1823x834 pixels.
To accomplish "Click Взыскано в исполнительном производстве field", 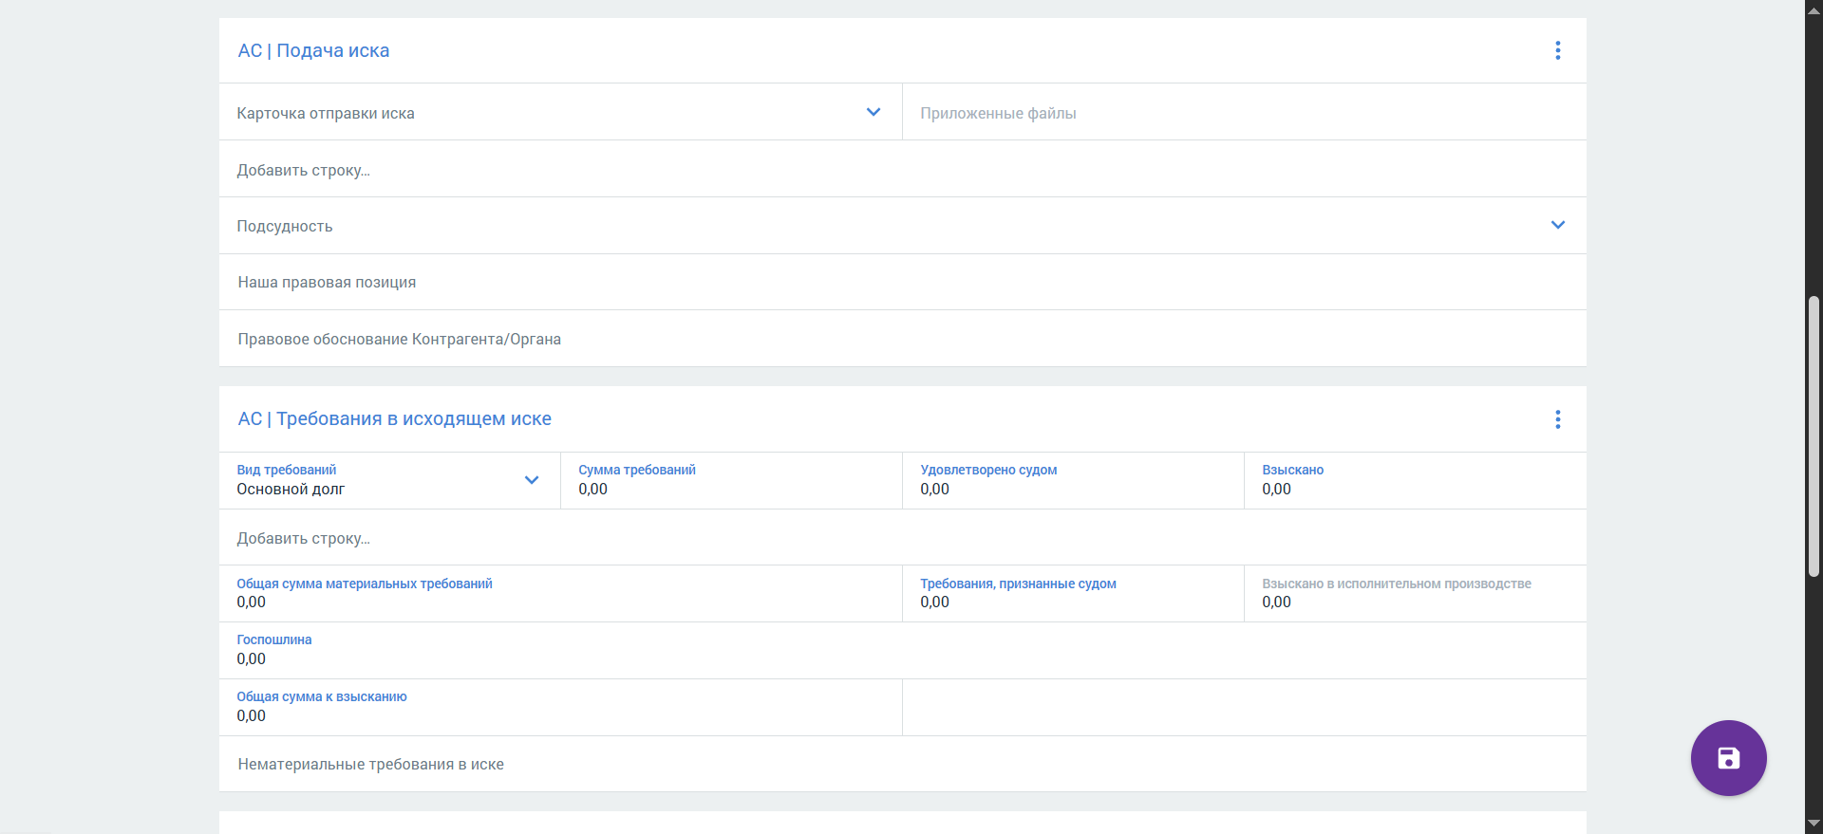I will tap(1415, 594).
